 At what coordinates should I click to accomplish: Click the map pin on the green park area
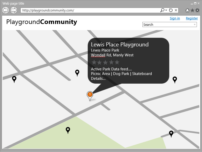(x=68, y=130)
